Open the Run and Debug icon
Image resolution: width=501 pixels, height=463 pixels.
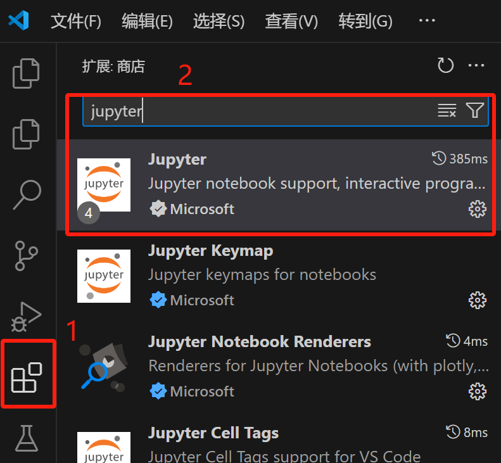pos(26,317)
